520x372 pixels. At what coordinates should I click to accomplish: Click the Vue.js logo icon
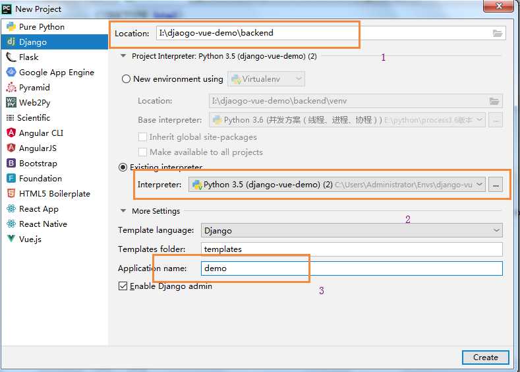tap(11, 239)
